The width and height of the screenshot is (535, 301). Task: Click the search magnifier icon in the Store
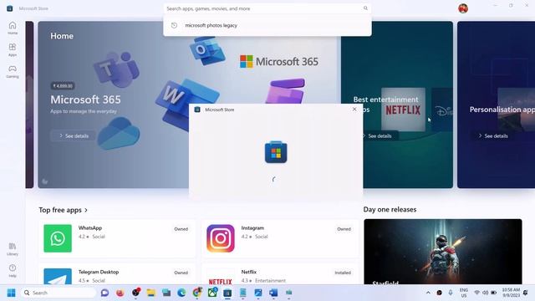point(365,8)
